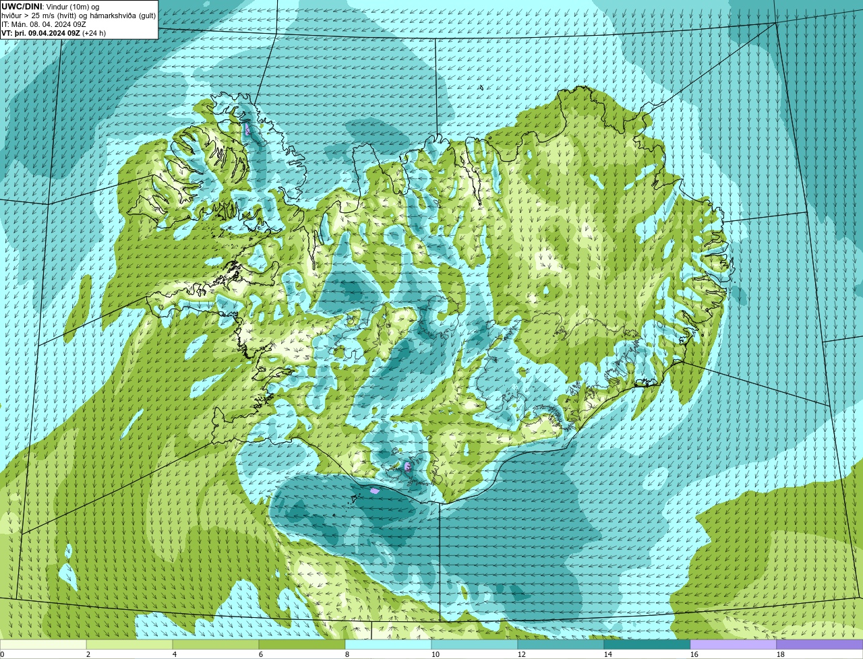The width and height of the screenshot is (863, 659).
Task: Click the "12" tick label on the color scale
Action: (522, 654)
